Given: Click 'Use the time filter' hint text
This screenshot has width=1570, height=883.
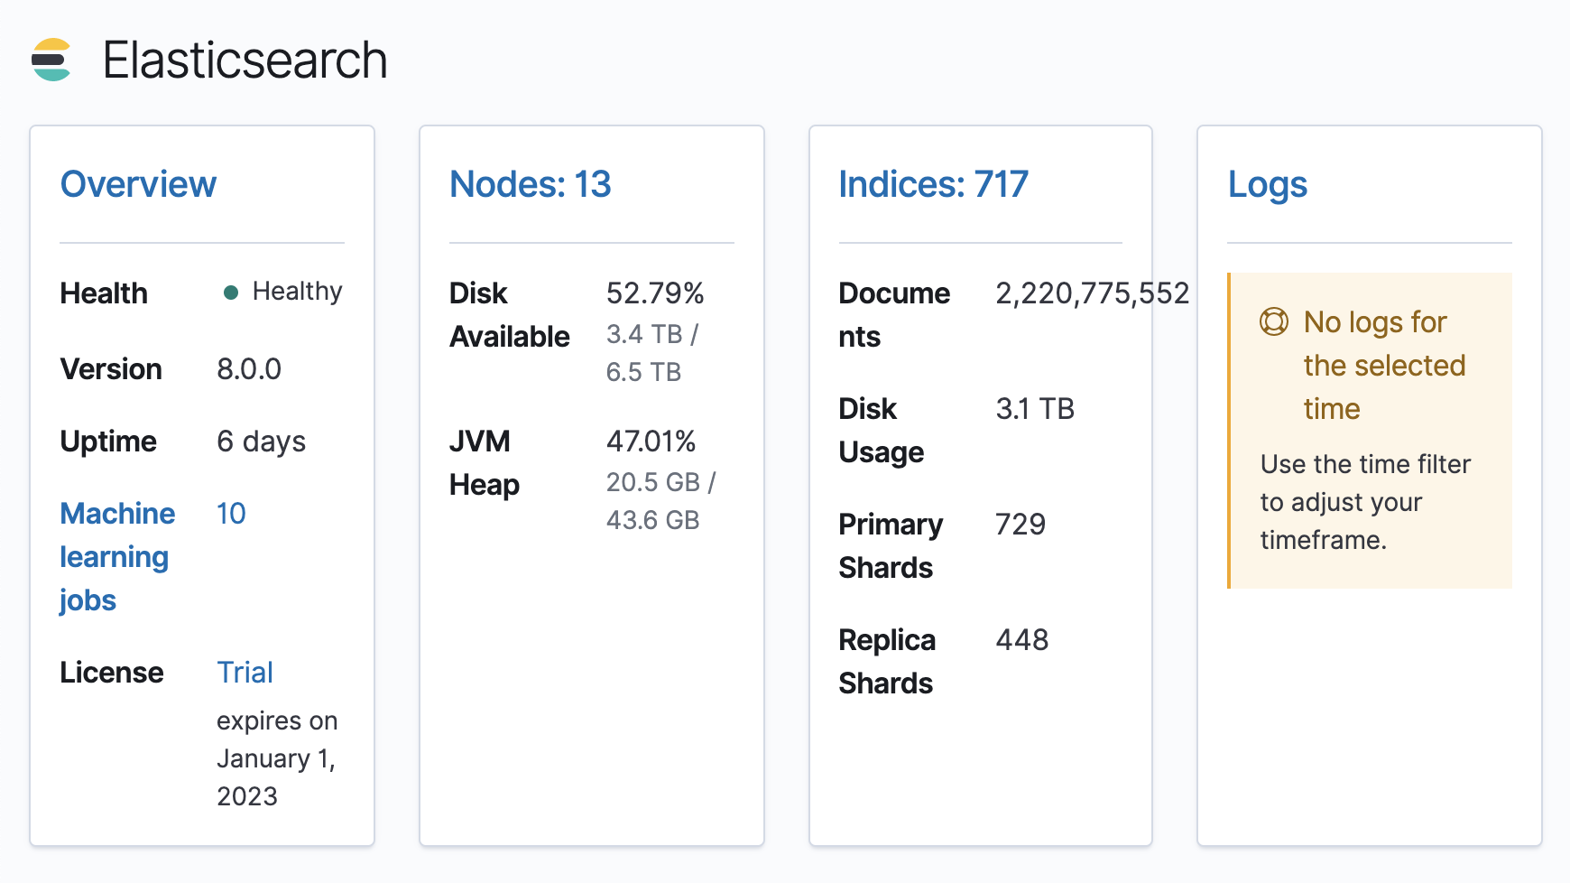Looking at the screenshot, I should (1365, 501).
